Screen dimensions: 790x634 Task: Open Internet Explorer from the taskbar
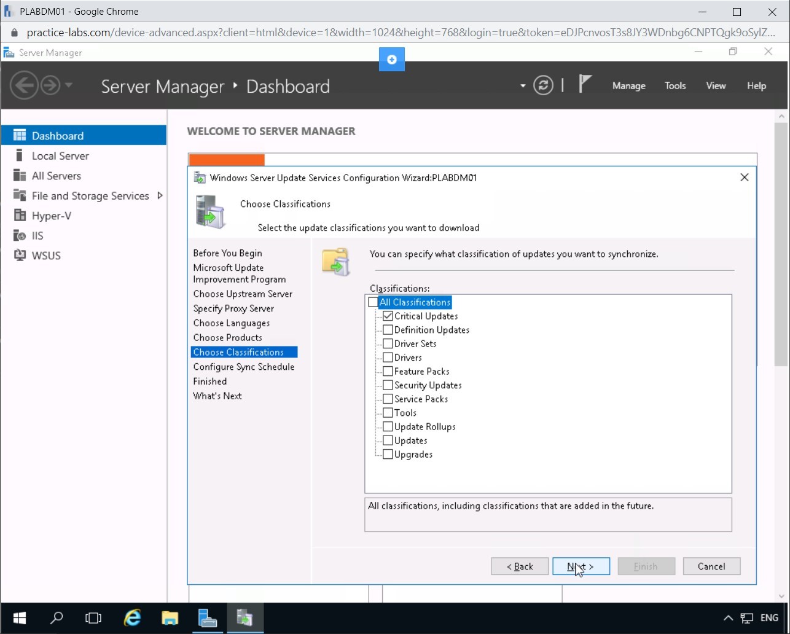tap(132, 617)
